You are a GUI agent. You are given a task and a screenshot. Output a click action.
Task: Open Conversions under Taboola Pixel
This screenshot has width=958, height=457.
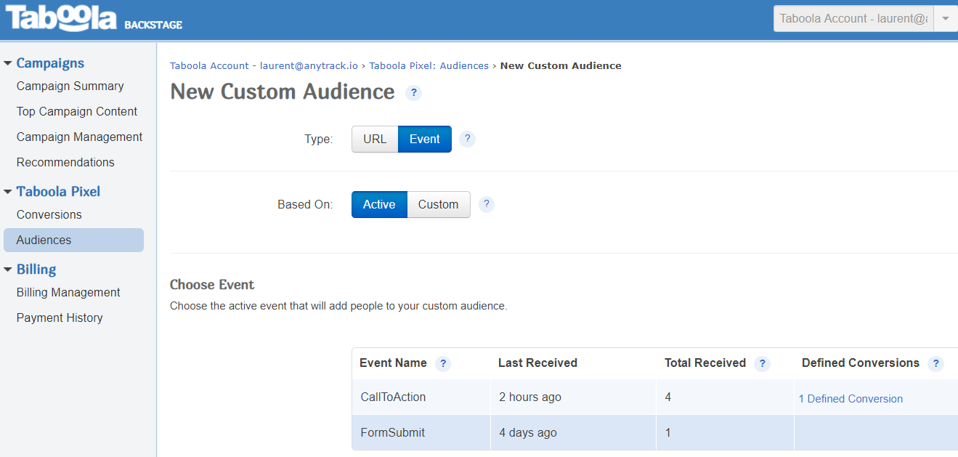pyautogui.click(x=49, y=214)
